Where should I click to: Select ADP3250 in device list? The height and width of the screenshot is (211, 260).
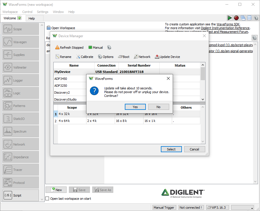point(61,86)
